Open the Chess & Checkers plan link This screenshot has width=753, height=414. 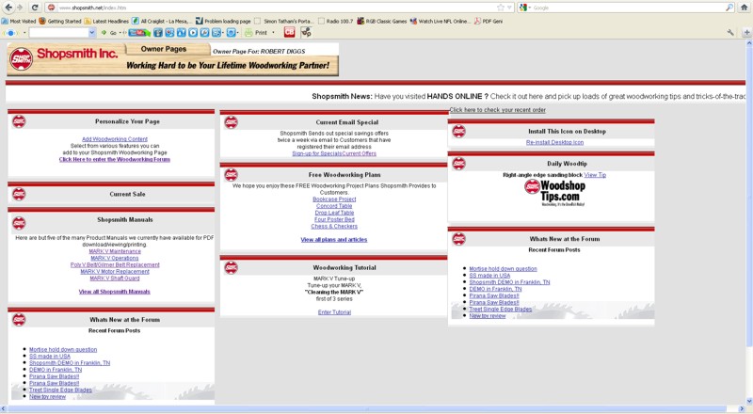pyautogui.click(x=334, y=226)
